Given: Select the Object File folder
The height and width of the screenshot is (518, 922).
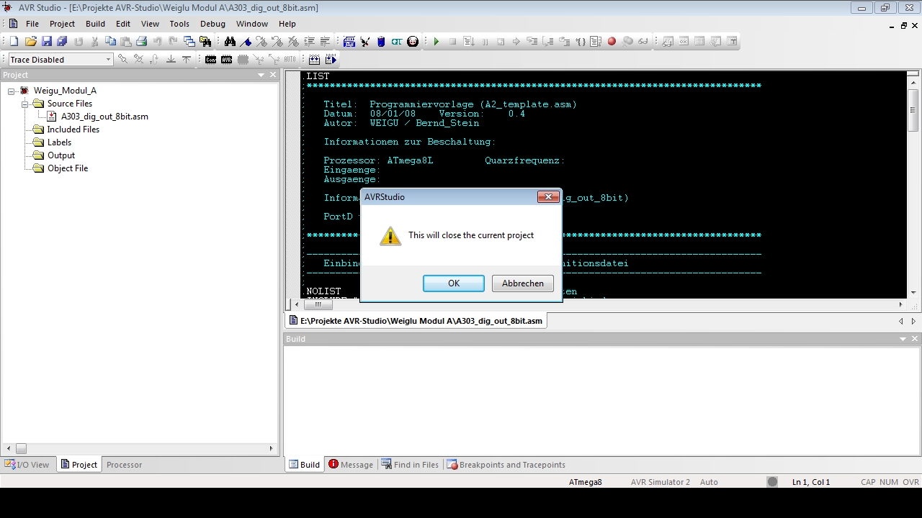Looking at the screenshot, I should (x=67, y=168).
